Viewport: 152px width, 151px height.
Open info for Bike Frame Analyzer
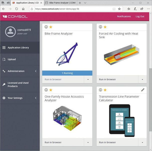coord(46,27)
